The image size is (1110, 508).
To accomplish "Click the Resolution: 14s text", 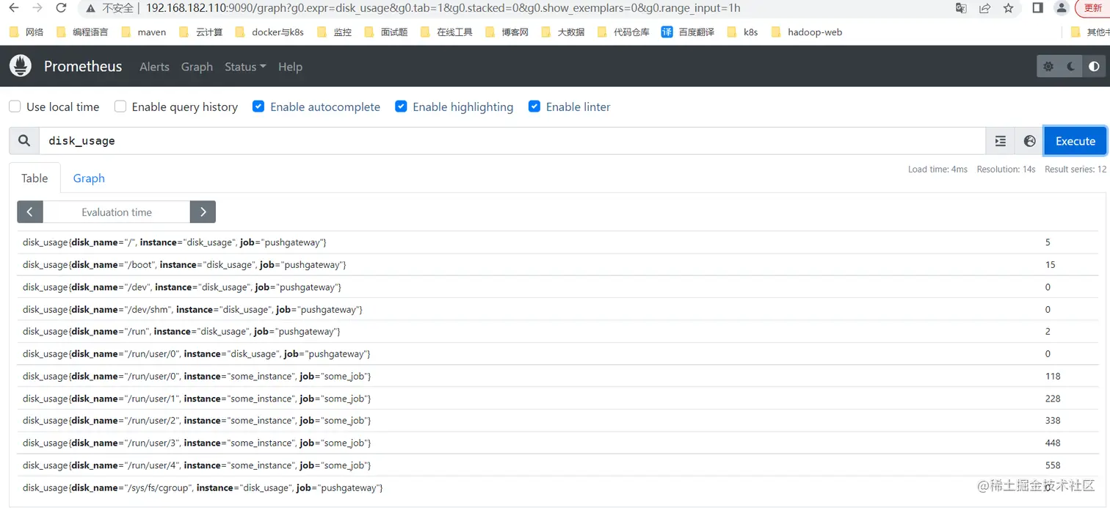I will coord(1006,169).
